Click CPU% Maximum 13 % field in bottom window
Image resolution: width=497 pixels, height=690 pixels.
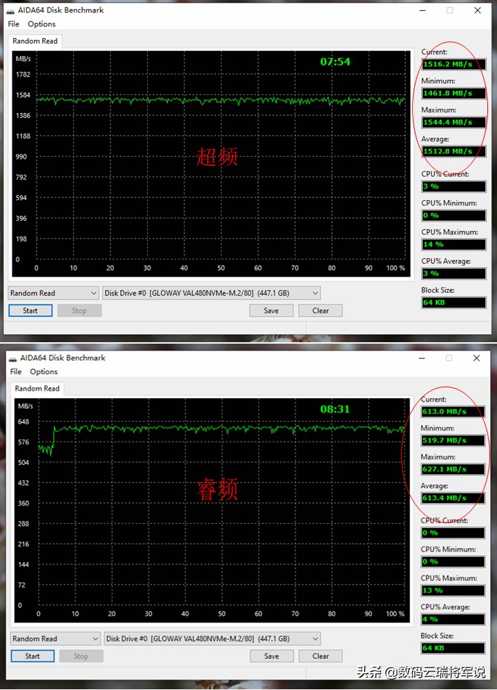[453, 591]
